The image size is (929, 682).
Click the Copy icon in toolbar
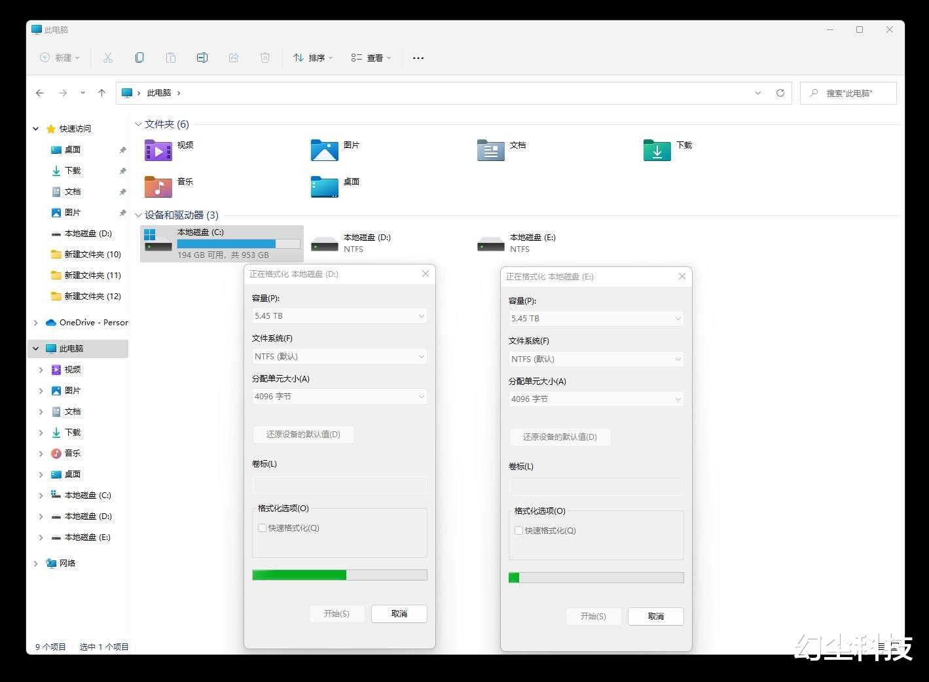[x=139, y=58]
